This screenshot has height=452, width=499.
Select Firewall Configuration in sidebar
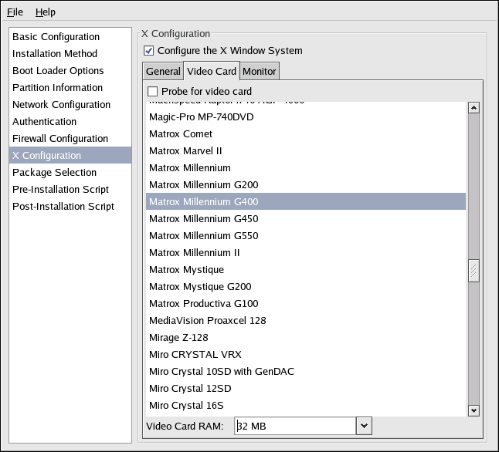pyautogui.click(x=60, y=139)
